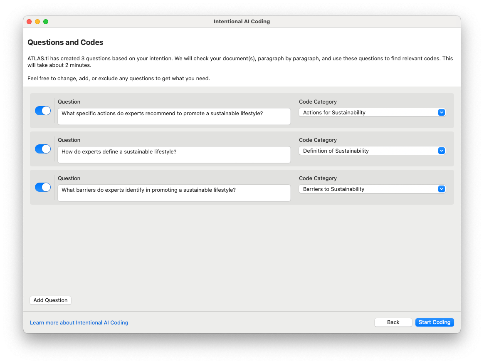Close the Intentional AI Coding window

coord(30,22)
